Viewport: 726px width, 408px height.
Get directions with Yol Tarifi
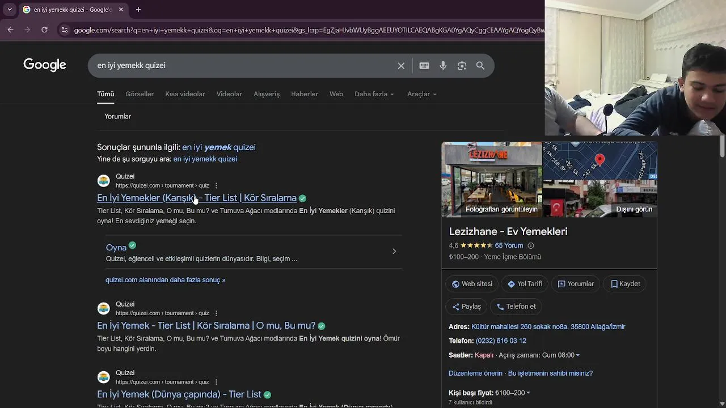click(x=525, y=284)
